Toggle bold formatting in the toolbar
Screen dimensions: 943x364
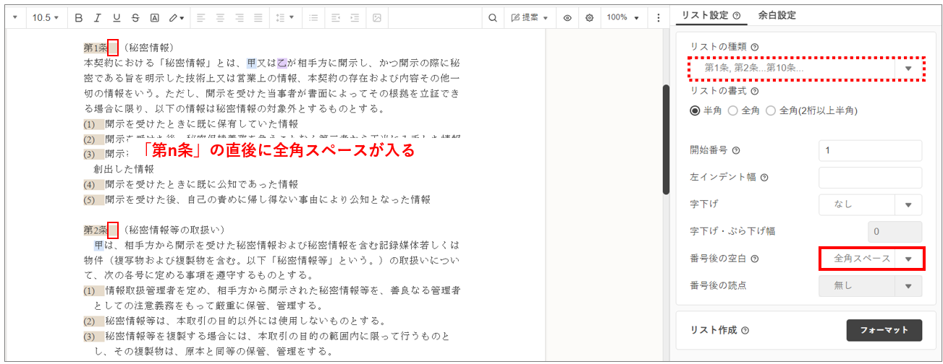click(x=79, y=17)
